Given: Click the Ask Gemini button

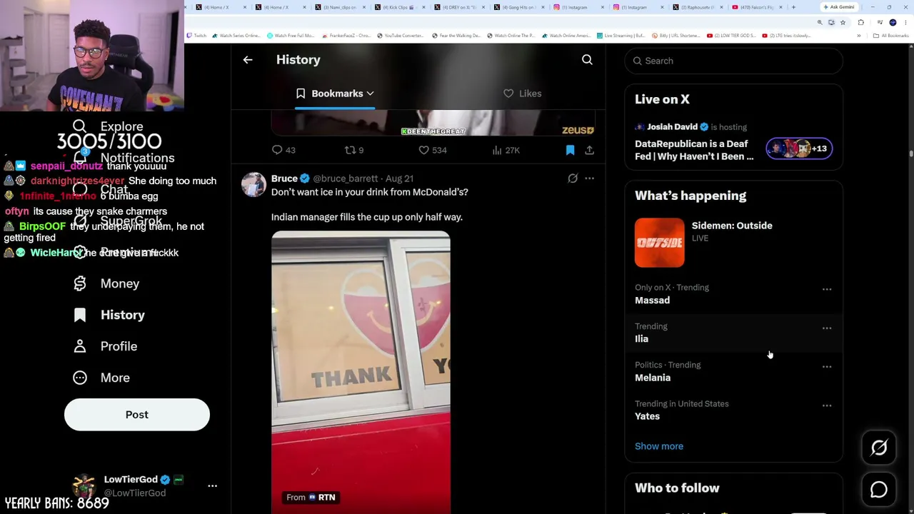Looking at the screenshot, I should tap(838, 7).
